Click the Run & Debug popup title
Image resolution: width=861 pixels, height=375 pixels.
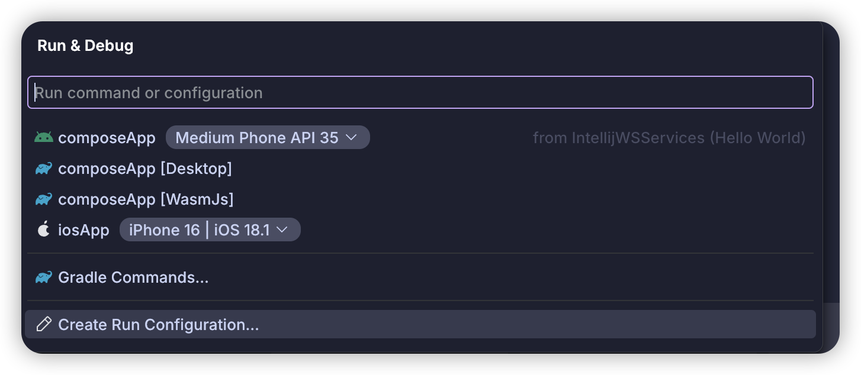tap(85, 46)
